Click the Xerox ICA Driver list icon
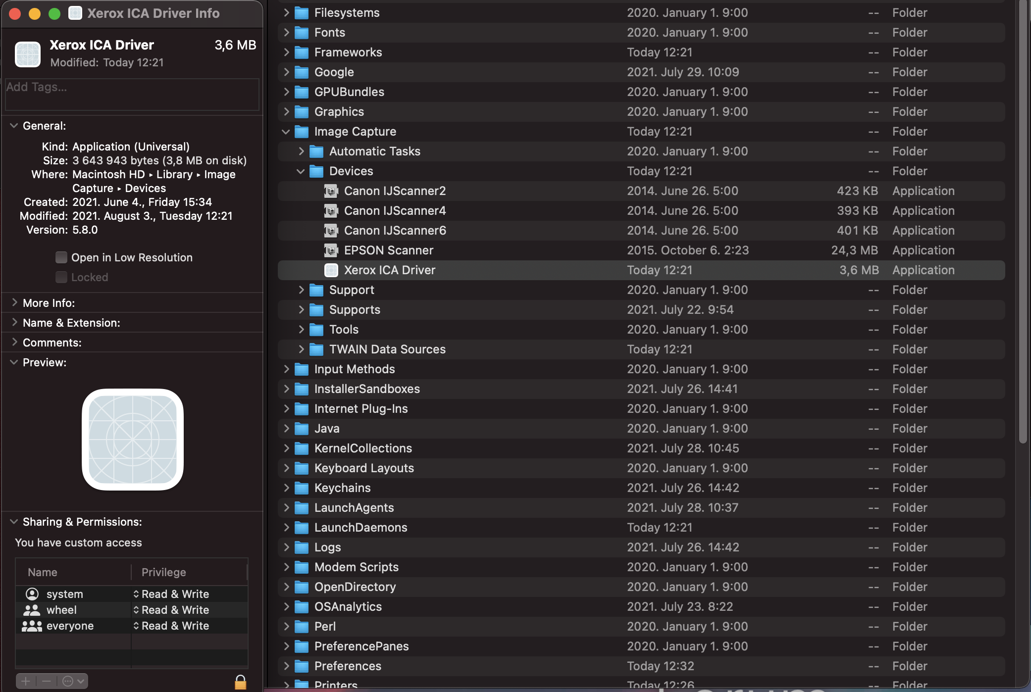 tap(331, 270)
